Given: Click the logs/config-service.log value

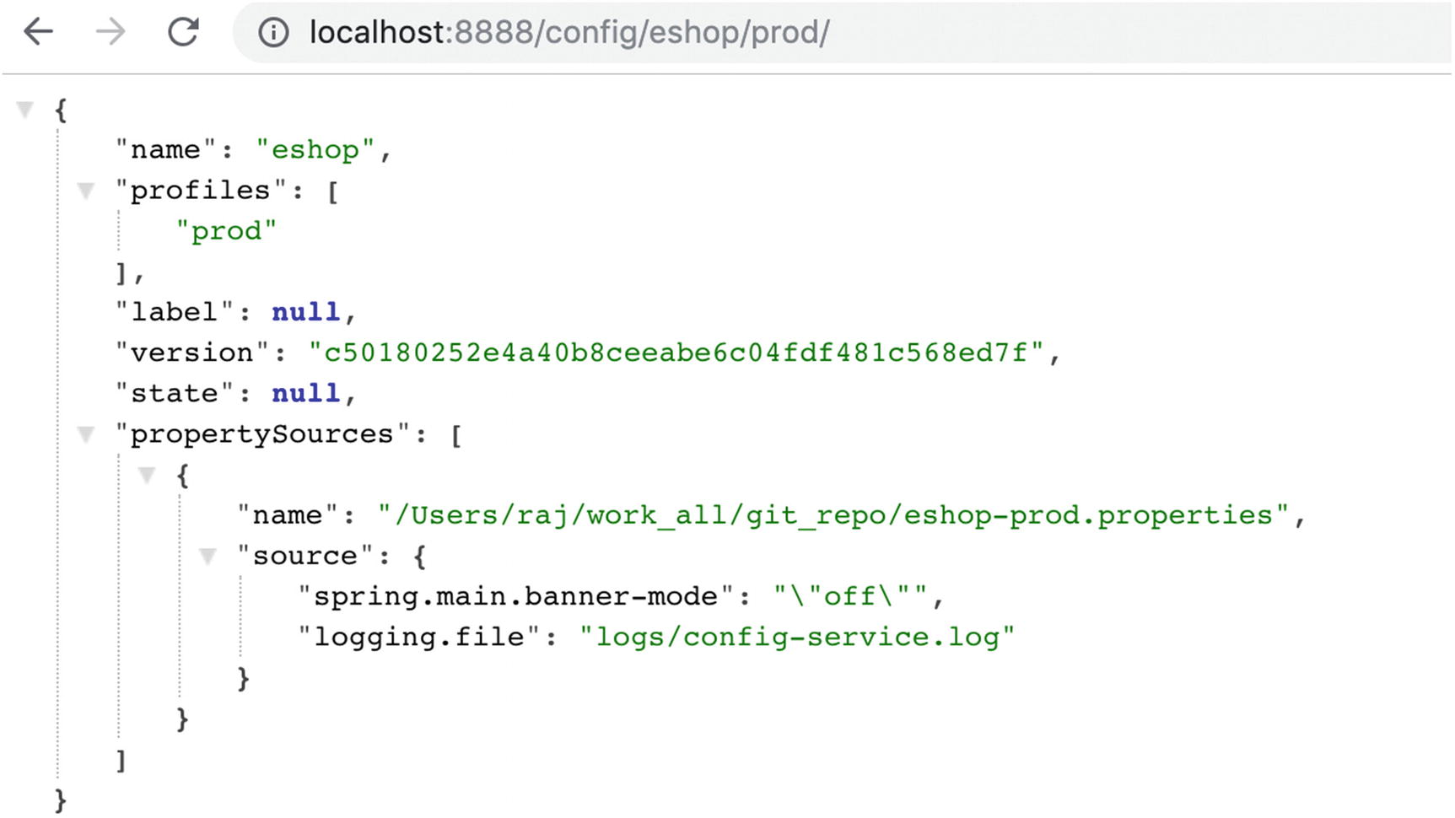Looking at the screenshot, I should click(797, 637).
